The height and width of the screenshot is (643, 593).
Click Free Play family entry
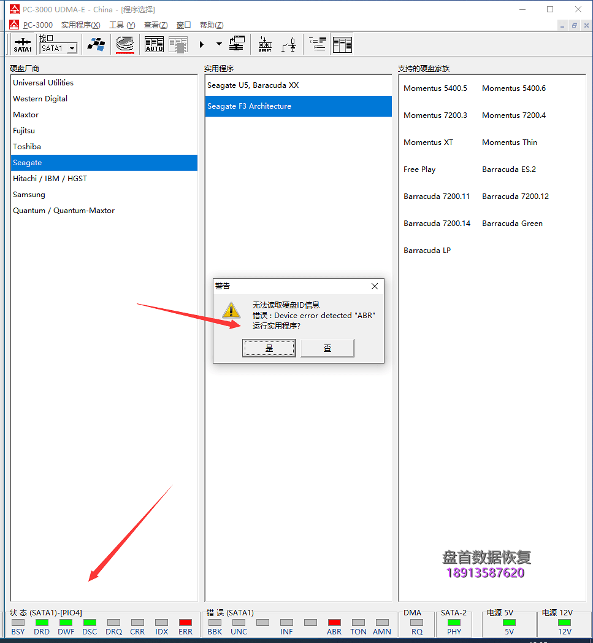(419, 170)
